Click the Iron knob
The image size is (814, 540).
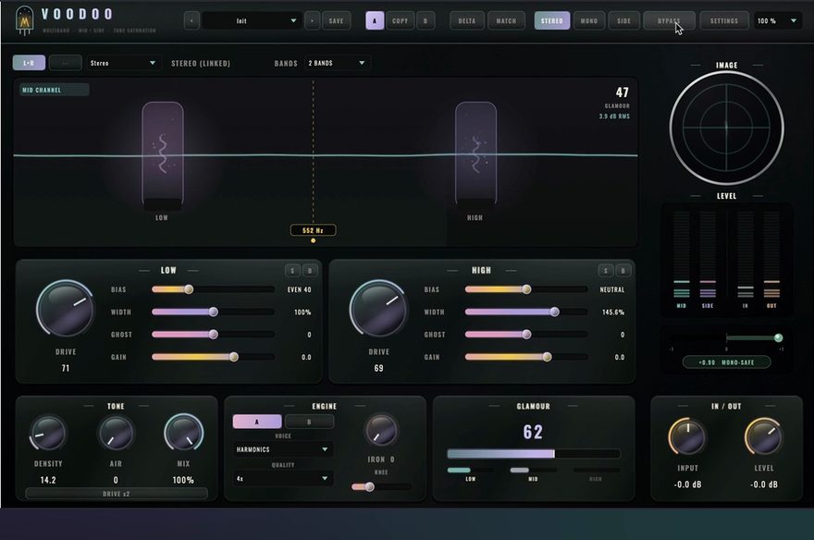point(381,431)
